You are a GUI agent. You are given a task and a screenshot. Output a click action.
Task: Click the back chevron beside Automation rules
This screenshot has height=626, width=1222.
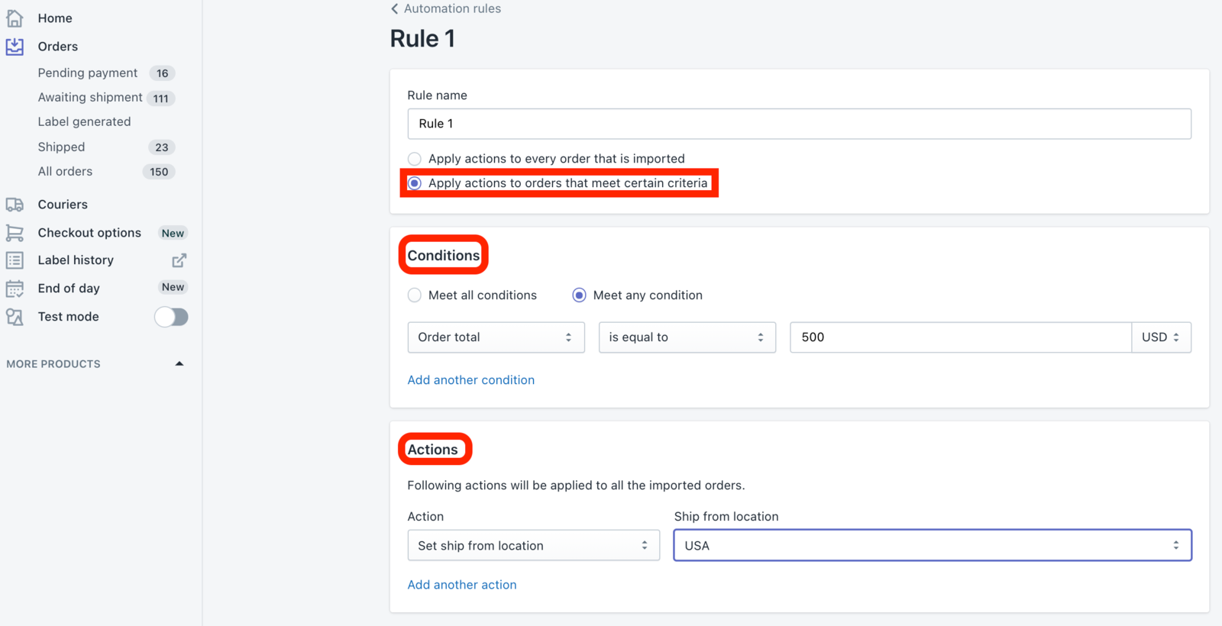click(x=394, y=8)
